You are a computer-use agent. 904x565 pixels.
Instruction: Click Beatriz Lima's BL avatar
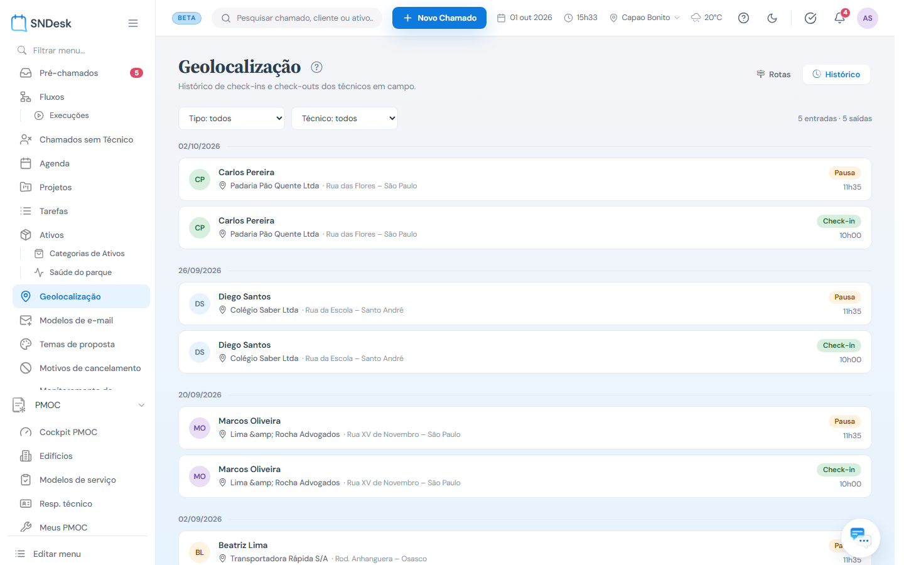tap(200, 552)
